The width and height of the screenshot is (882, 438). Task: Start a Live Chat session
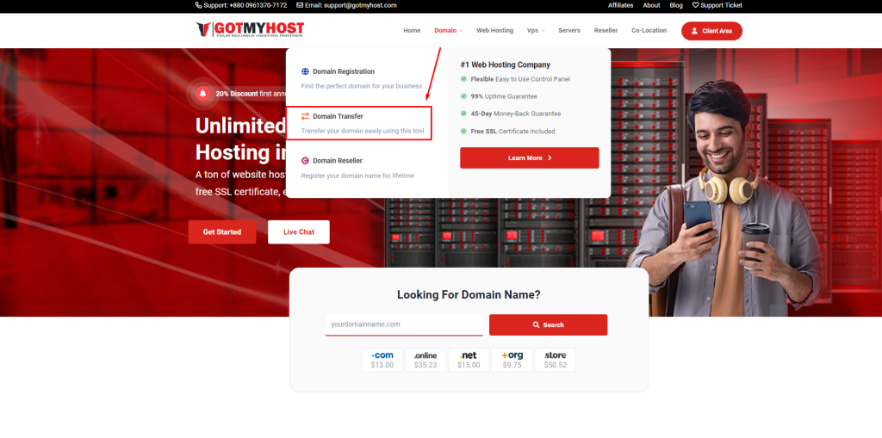[299, 232]
